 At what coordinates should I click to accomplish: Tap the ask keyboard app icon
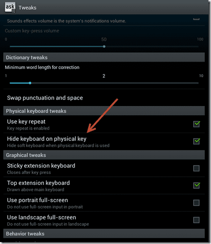10,7
